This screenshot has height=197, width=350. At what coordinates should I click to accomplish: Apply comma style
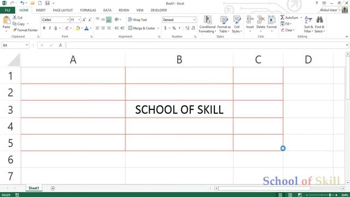point(179,28)
